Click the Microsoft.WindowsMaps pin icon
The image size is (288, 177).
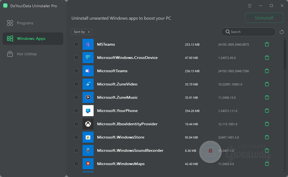click(x=88, y=164)
